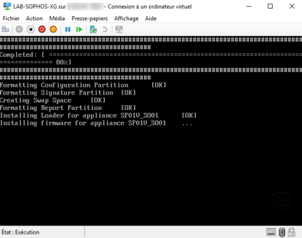Screen dimensions: 302x238
Task: Open the Média menu
Action: pos(57,18)
